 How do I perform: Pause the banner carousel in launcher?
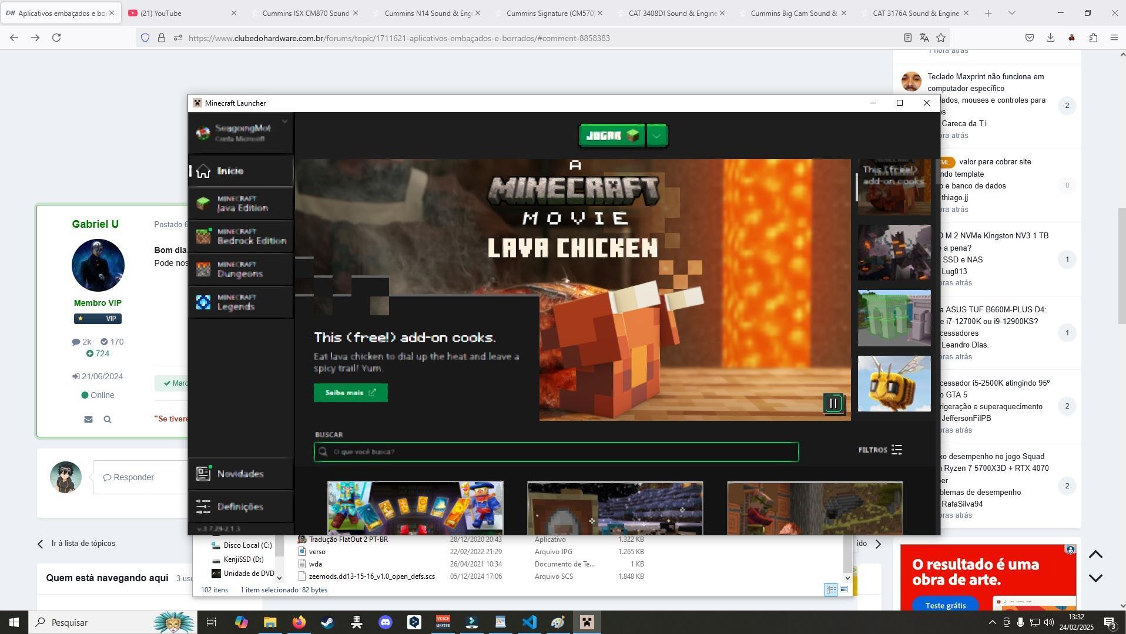tap(833, 403)
